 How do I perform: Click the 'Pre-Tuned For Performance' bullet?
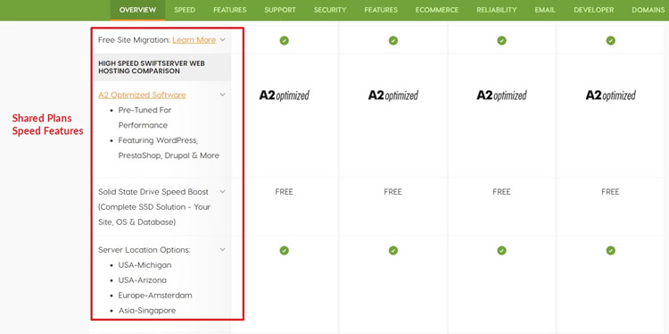(x=145, y=118)
